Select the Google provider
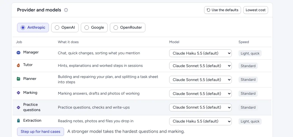This screenshot has width=293, height=137. click(94, 28)
